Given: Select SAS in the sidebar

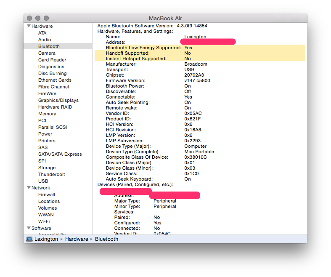Looking at the screenshot, I should [43, 147].
